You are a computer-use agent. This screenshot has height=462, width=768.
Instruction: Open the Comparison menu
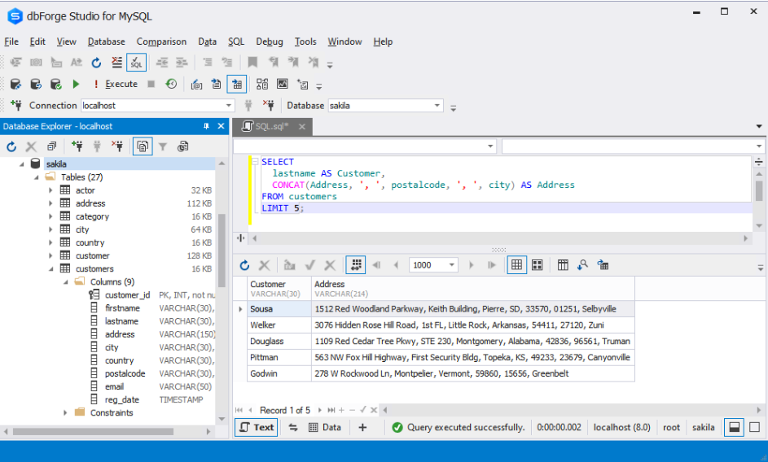tap(161, 41)
